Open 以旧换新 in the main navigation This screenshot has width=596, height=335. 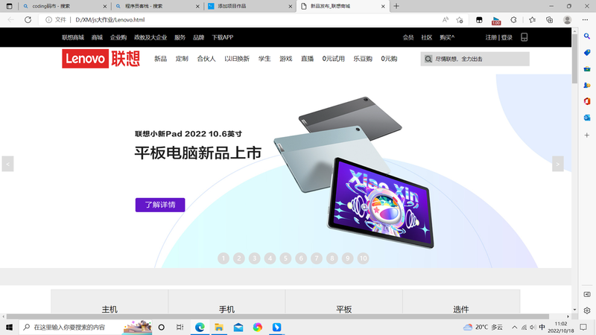237,59
